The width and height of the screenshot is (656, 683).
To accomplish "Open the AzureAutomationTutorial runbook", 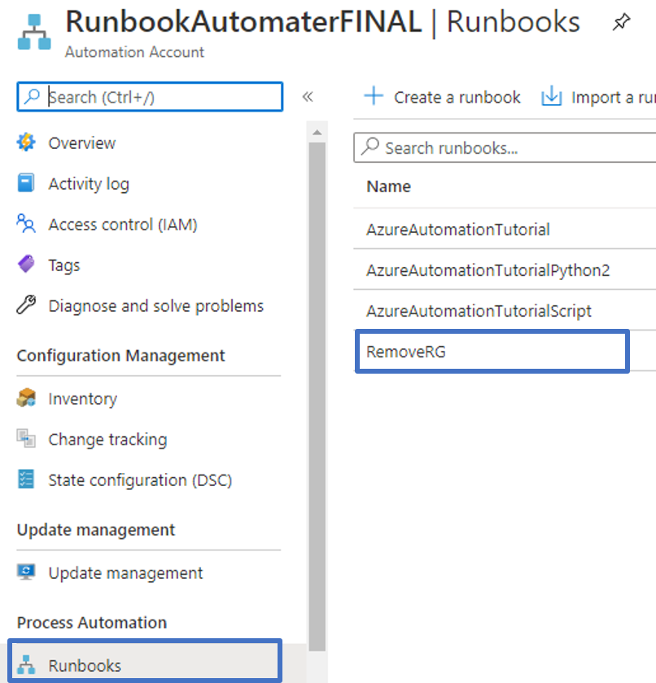I will [x=457, y=229].
